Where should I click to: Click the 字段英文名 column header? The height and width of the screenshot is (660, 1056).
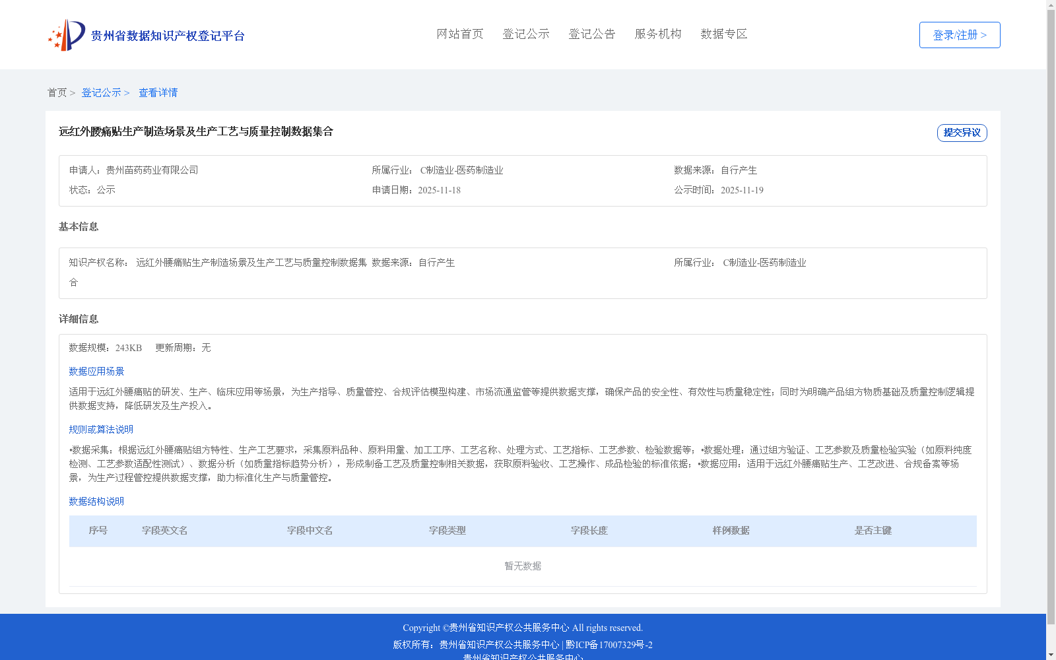coord(165,531)
